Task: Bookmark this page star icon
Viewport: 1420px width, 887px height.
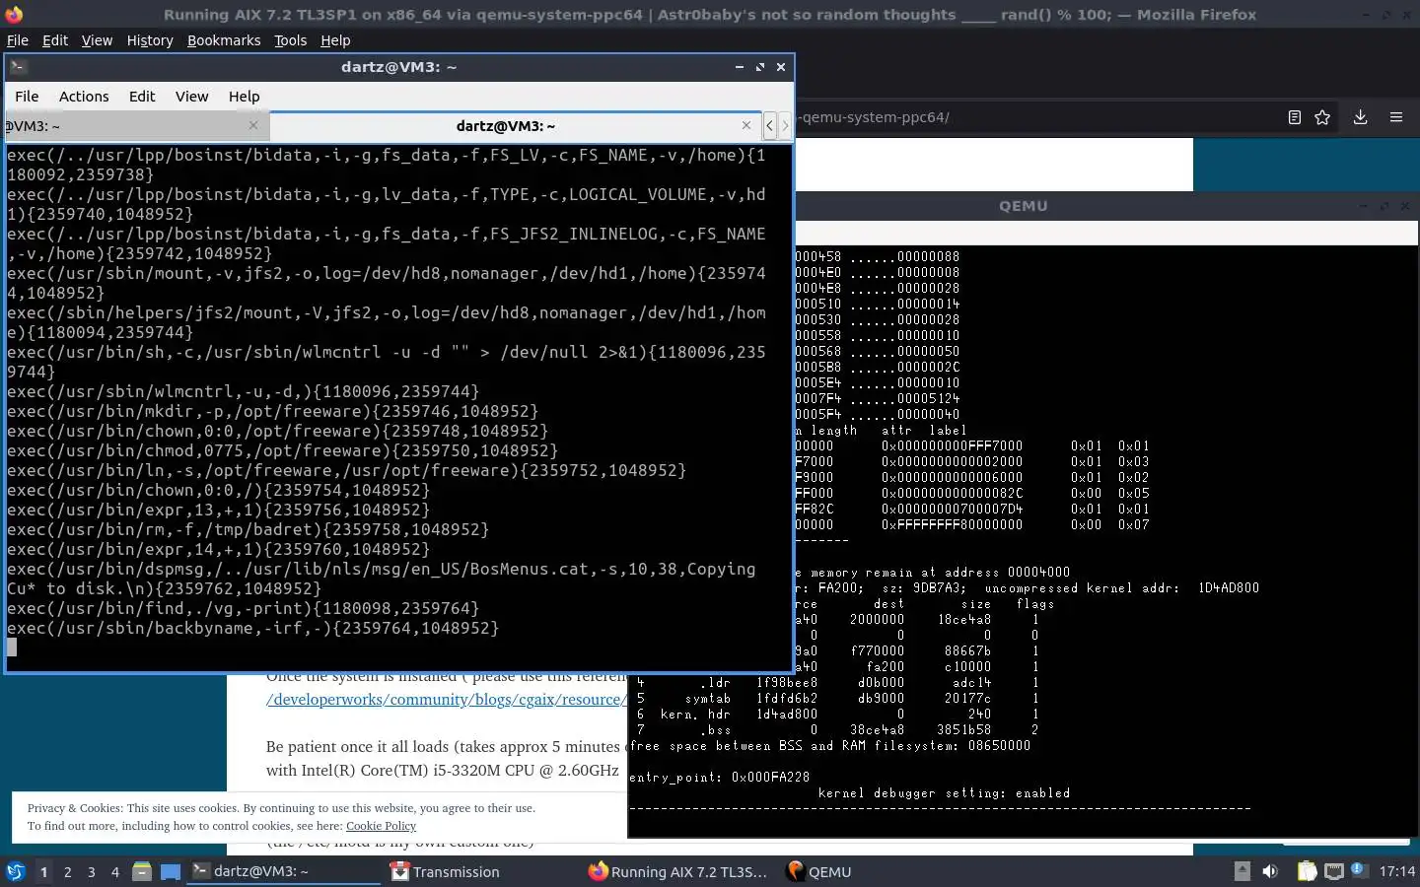Action: [x=1322, y=117]
